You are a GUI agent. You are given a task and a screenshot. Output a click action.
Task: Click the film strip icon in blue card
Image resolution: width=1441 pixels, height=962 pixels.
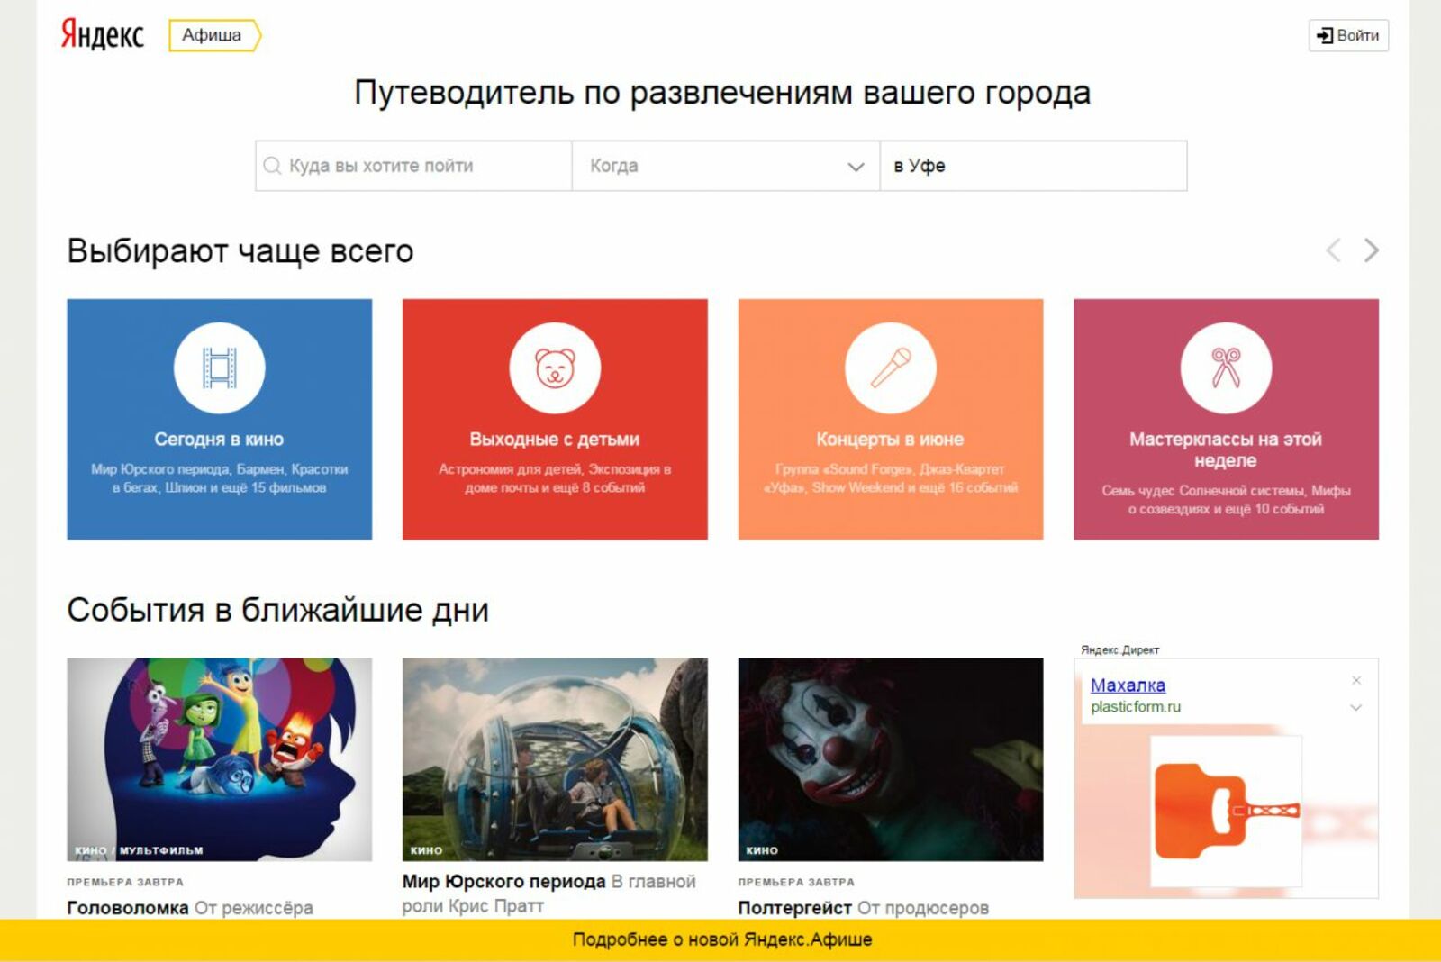click(x=219, y=368)
